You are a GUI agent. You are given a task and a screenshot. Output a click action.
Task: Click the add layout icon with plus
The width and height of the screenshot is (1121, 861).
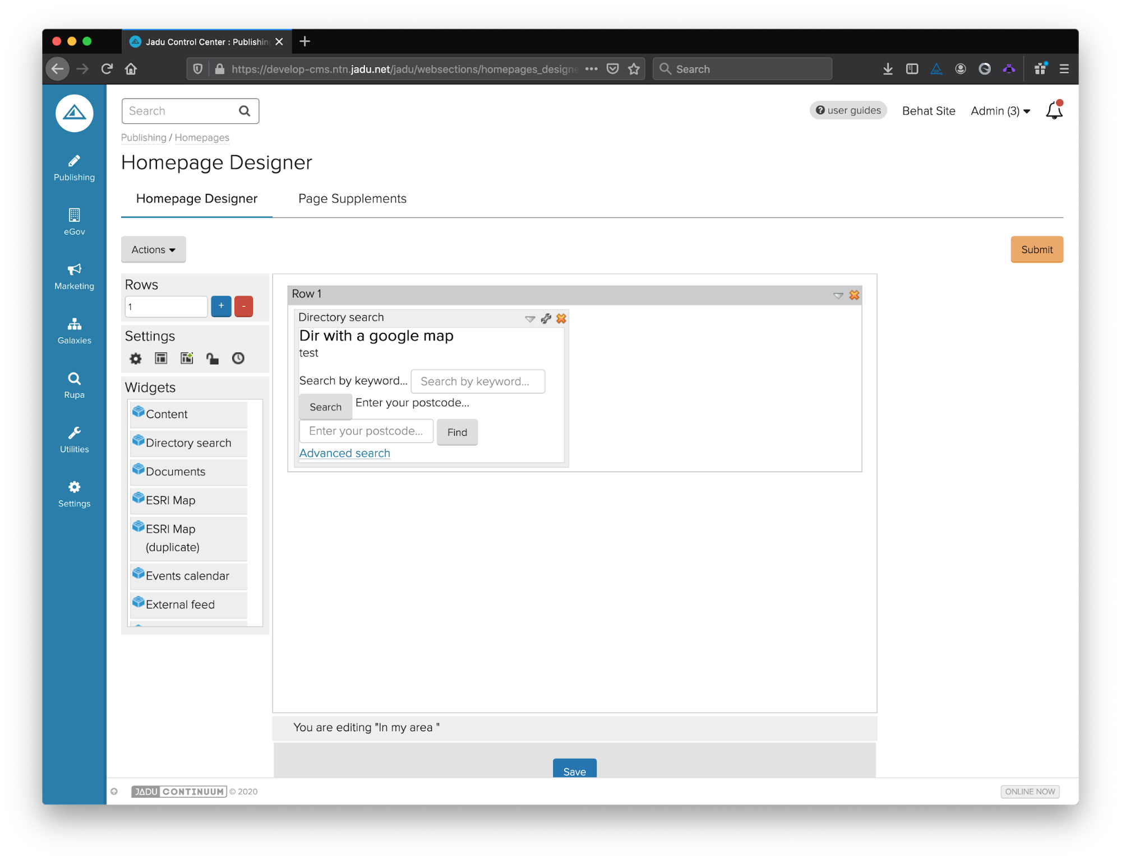(x=187, y=359)
